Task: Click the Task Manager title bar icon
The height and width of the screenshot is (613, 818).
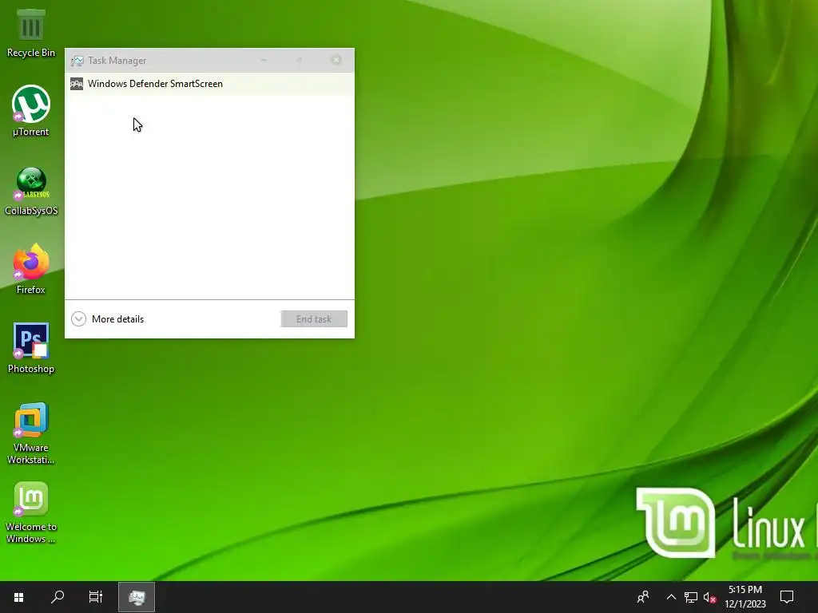Action: point(77,61)
